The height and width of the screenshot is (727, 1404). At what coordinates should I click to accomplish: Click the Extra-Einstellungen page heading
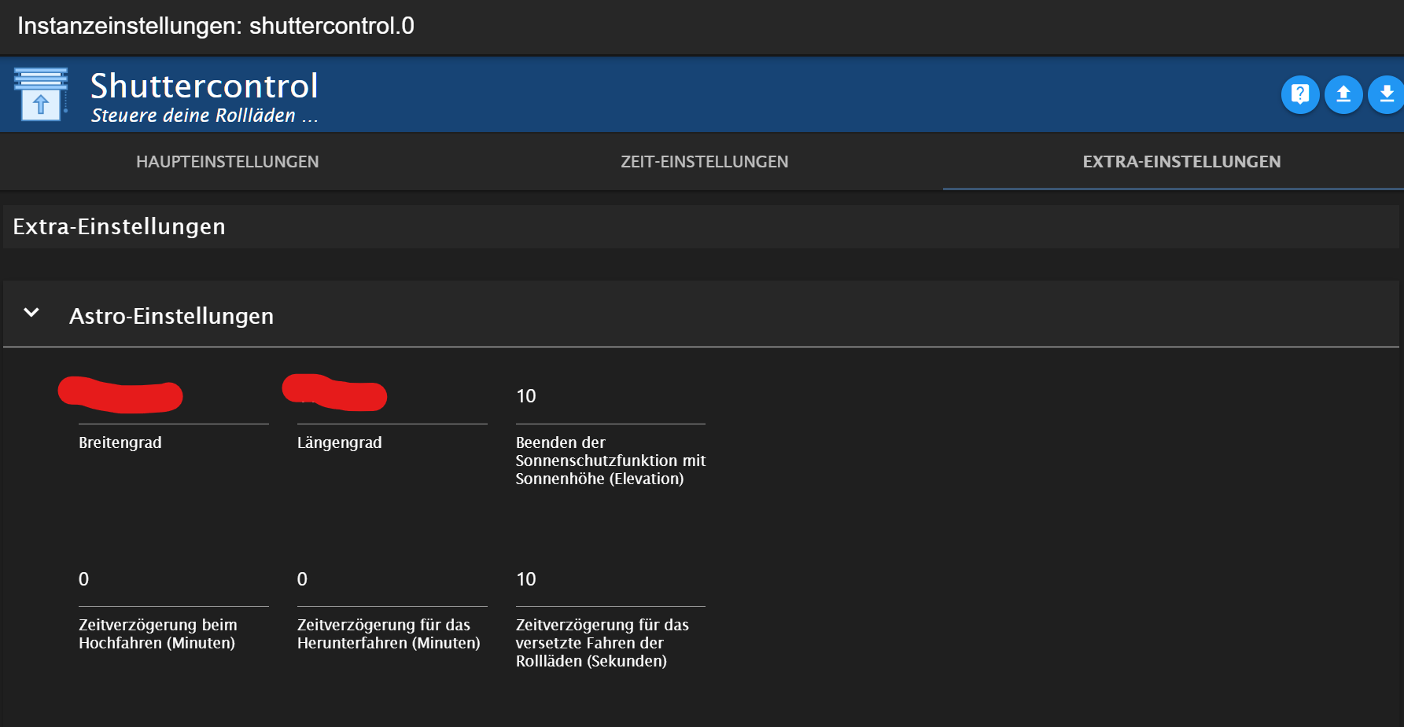click(120, 226)
